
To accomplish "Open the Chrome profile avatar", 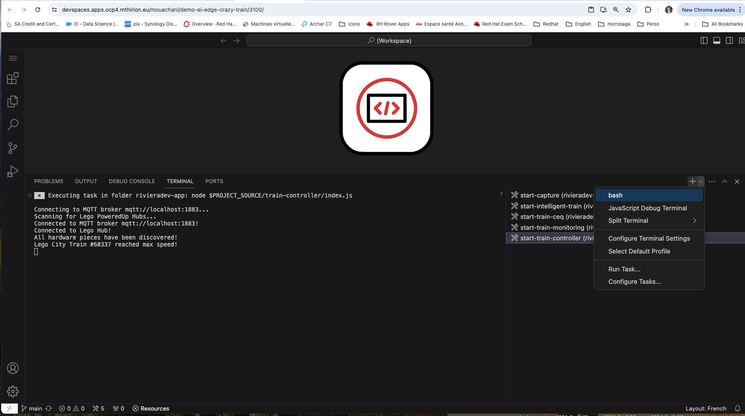I will (668, 10).
